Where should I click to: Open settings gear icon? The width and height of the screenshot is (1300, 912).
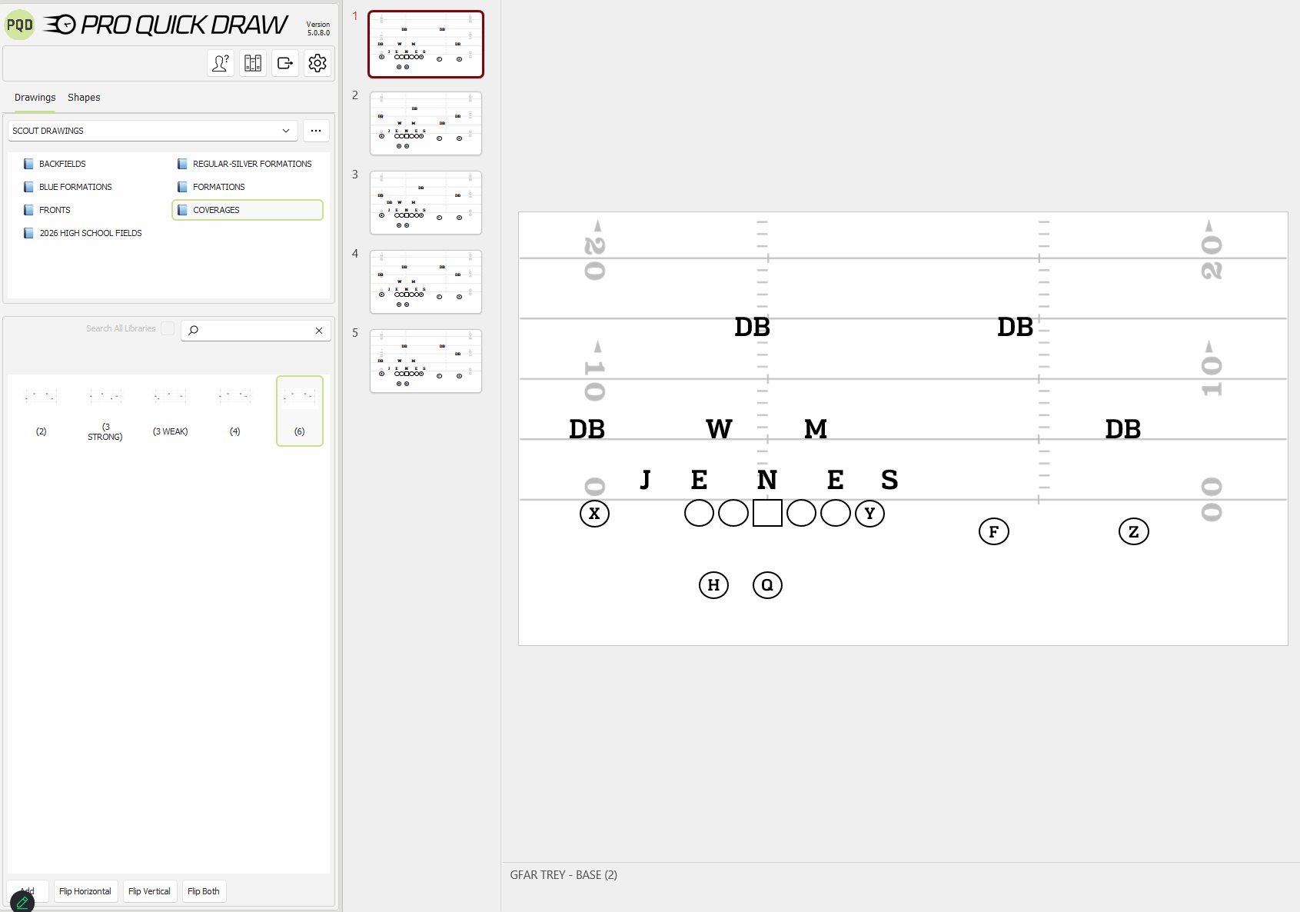click(318, 63)
